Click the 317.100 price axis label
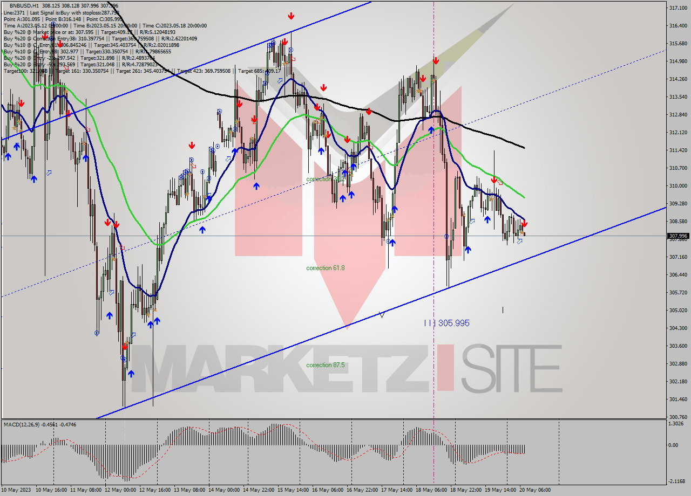This screenshot has width=691, height=496. click(678, 8)
